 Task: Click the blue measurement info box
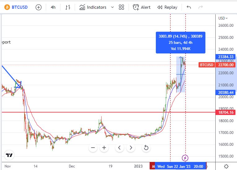pos(181,43)
